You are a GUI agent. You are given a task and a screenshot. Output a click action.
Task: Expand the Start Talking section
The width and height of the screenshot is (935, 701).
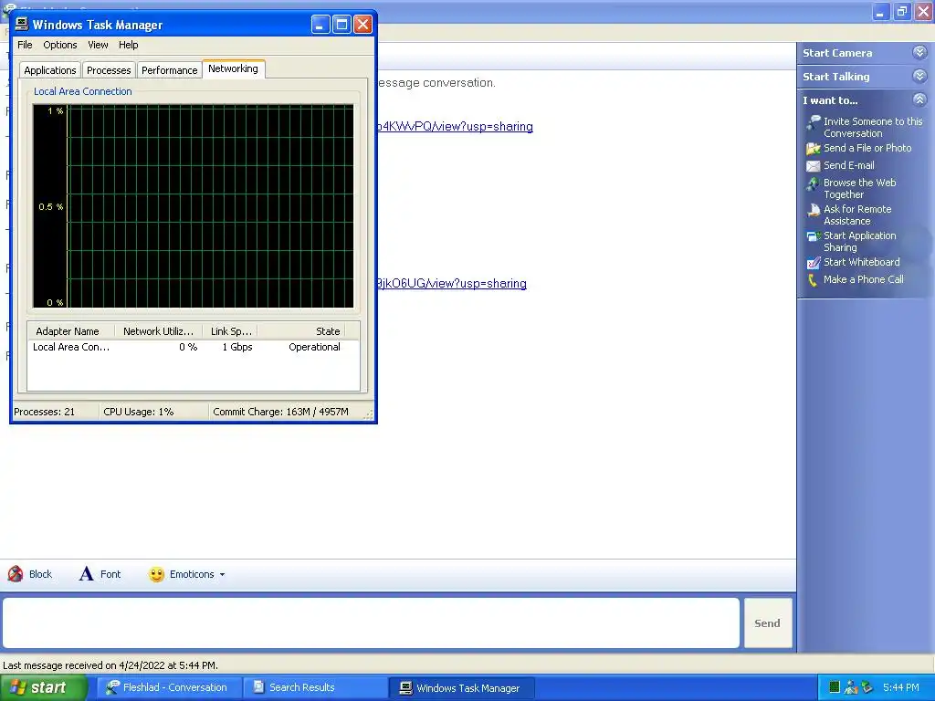(x=919, y=77)
